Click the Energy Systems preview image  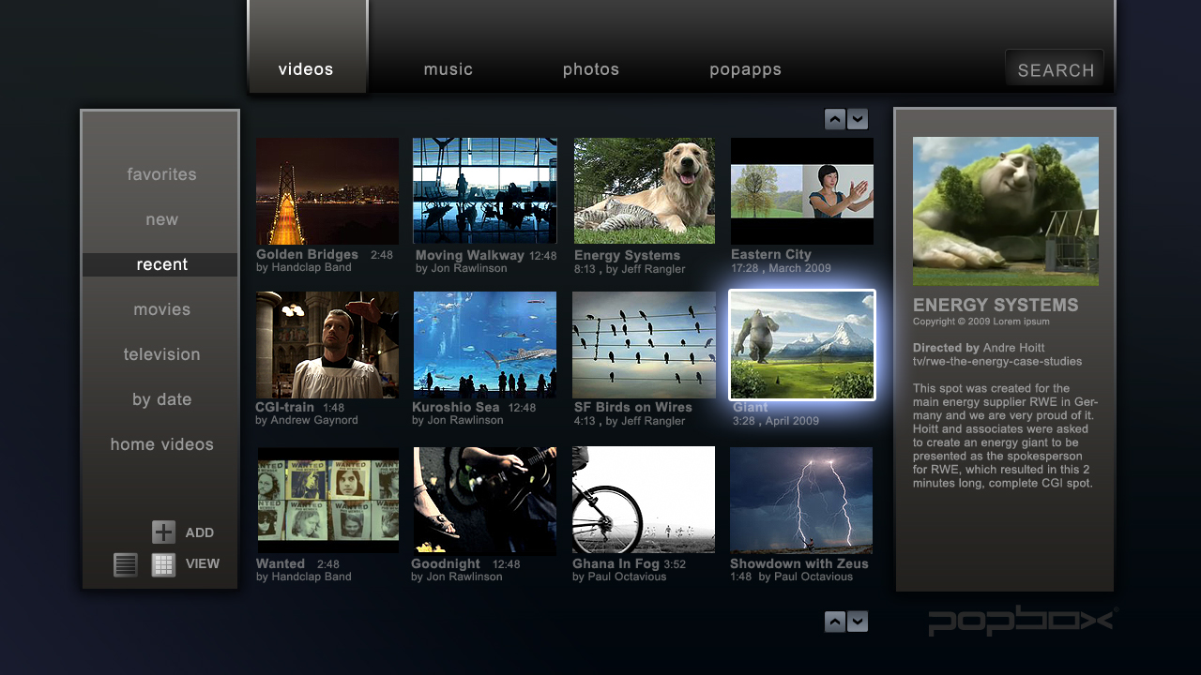point(1005,211)
